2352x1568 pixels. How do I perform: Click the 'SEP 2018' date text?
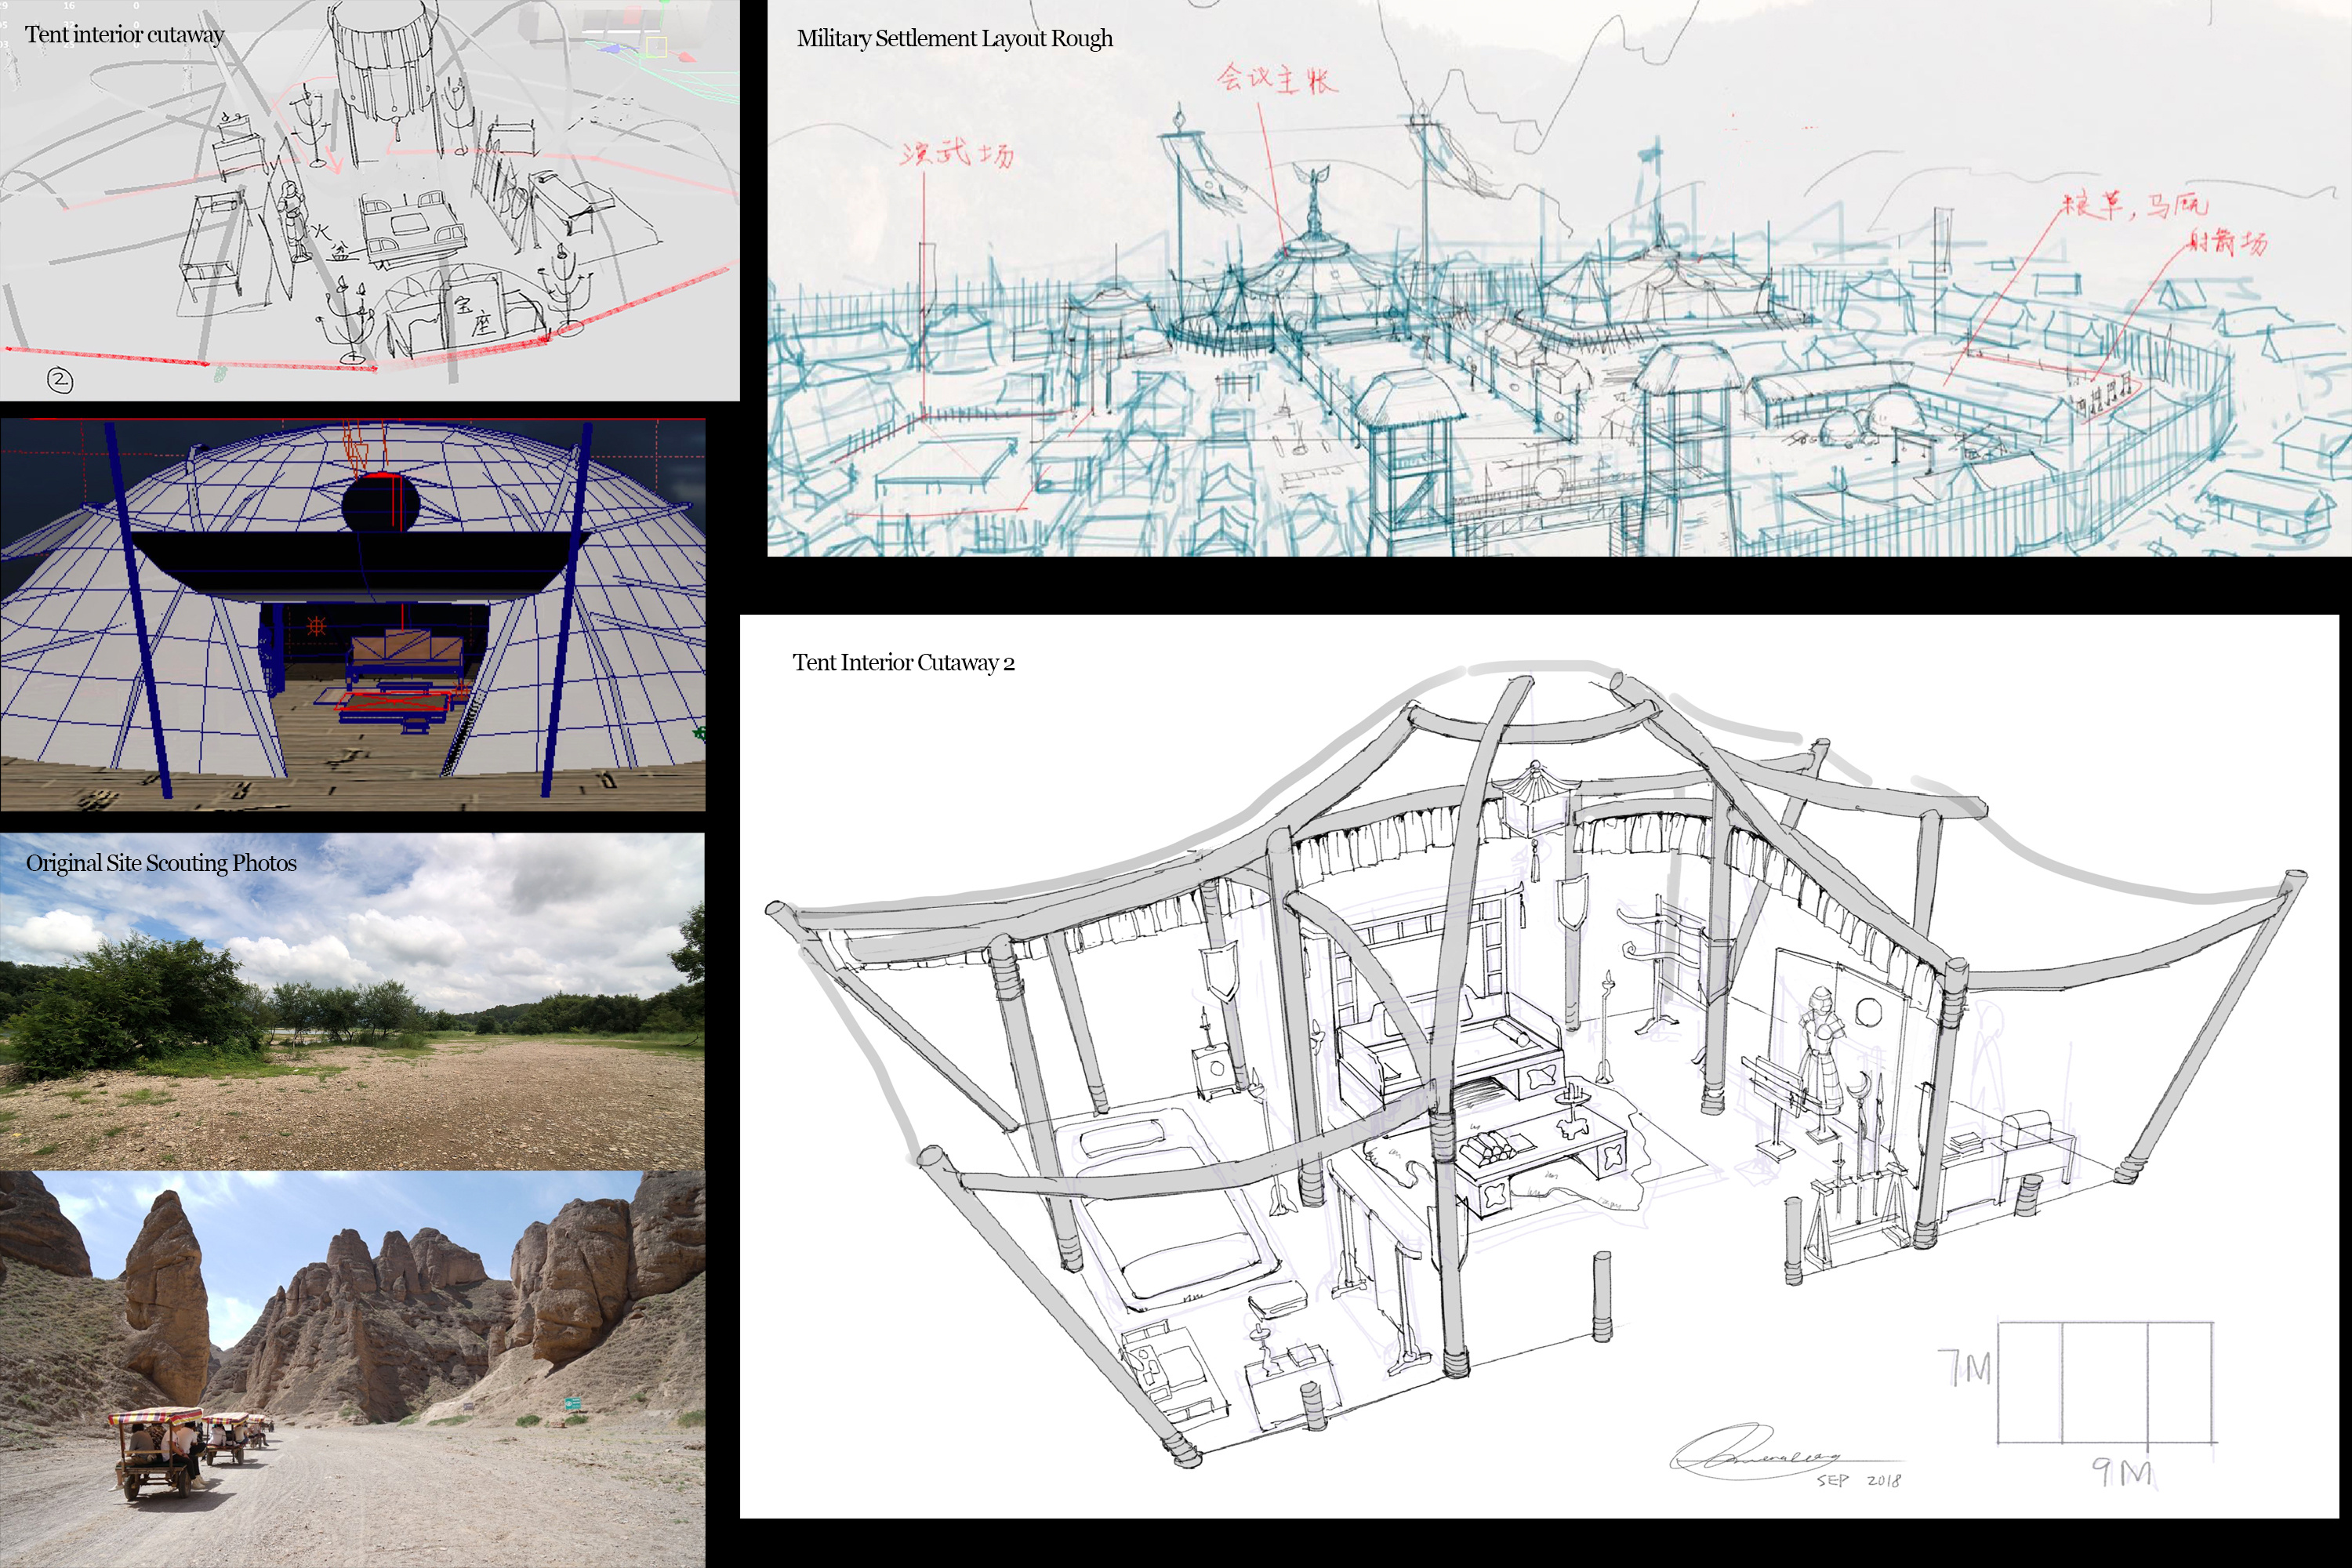pos(1859,1480)
